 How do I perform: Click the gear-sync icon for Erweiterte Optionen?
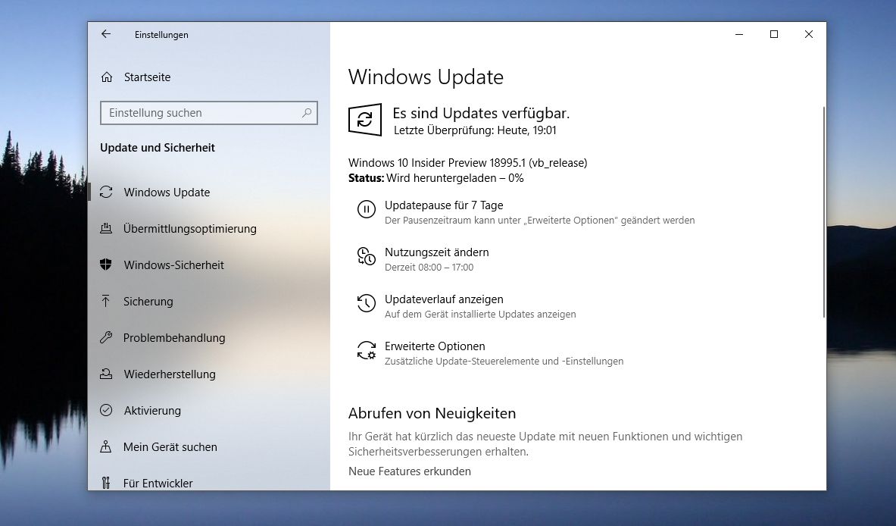tap(367, 350)
